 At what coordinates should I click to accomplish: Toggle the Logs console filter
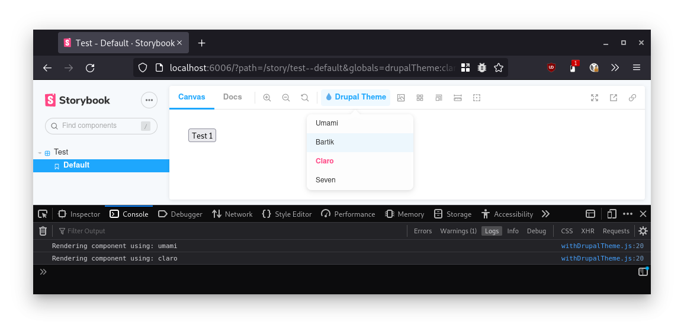click(x=492, y=231)
